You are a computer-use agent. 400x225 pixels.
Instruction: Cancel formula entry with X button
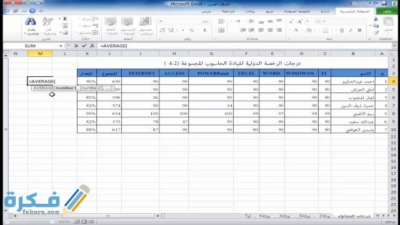pos(76,46)
